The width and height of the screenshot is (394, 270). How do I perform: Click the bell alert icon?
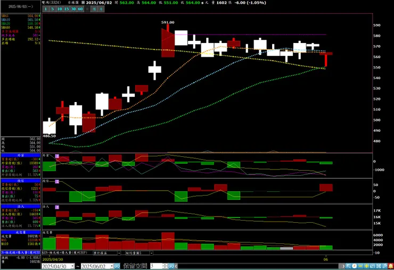391,266
